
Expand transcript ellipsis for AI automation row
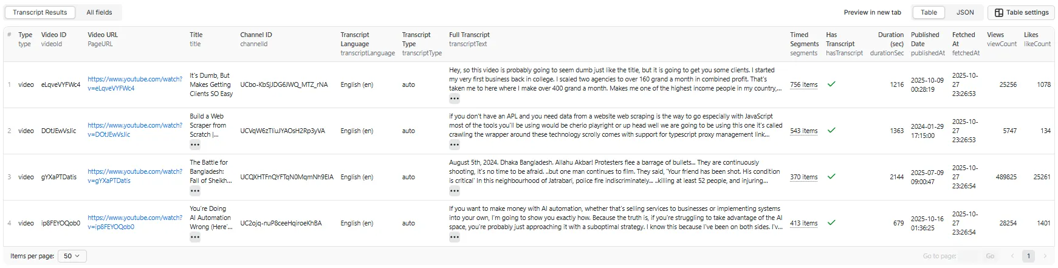click(454, 237)
